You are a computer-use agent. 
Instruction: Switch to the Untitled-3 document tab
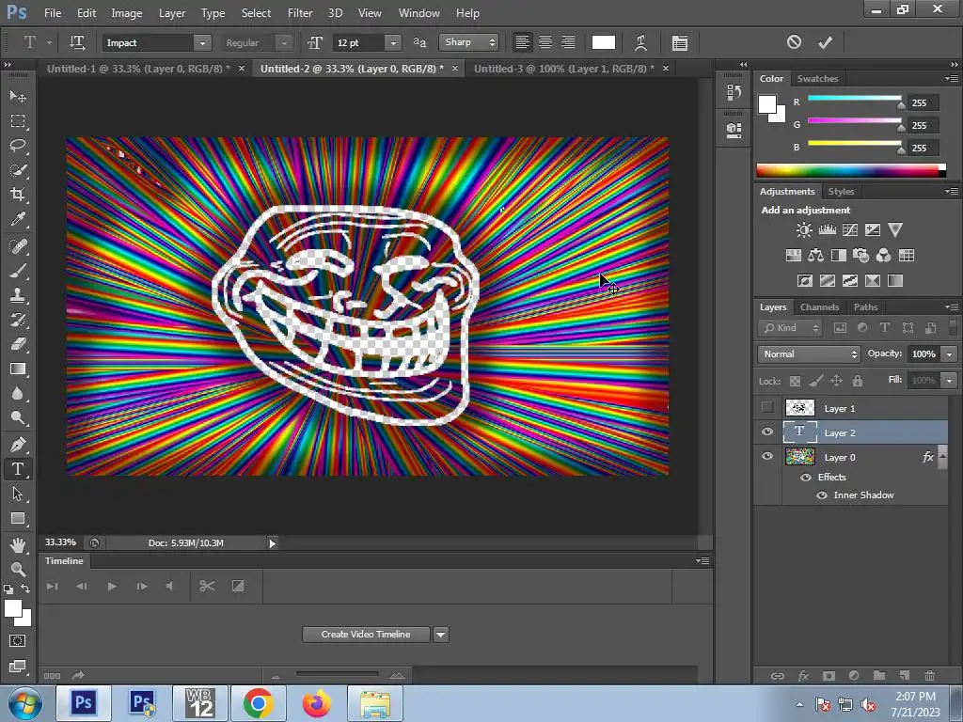click(x=564, y=69)
